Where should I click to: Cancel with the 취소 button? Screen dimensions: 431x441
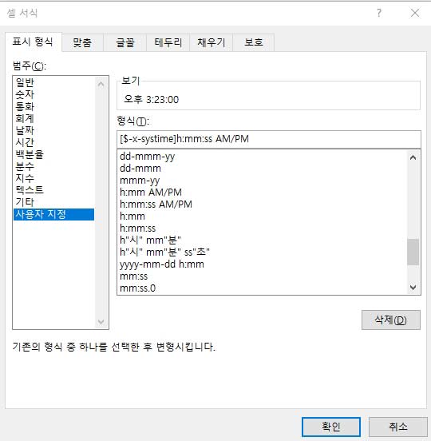(x=397, y=427)
